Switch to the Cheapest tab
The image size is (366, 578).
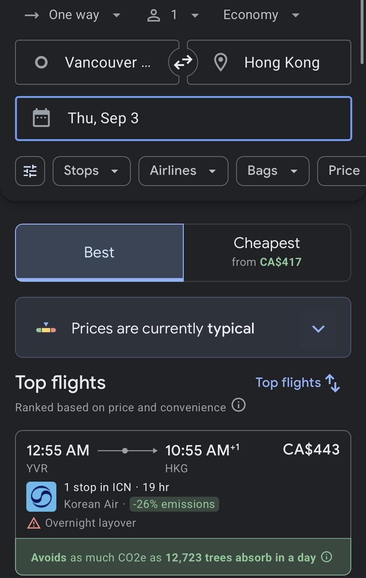[x=267, y=252]
